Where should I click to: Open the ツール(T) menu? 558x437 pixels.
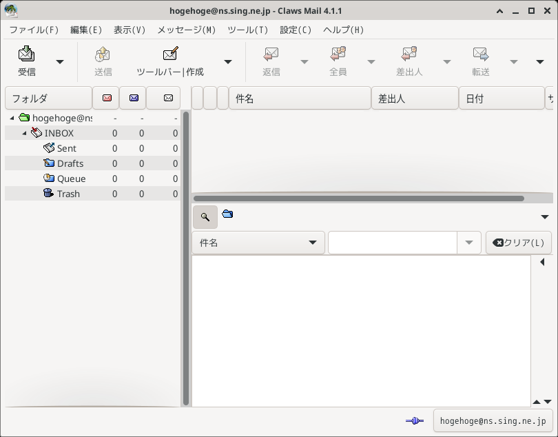248,30
